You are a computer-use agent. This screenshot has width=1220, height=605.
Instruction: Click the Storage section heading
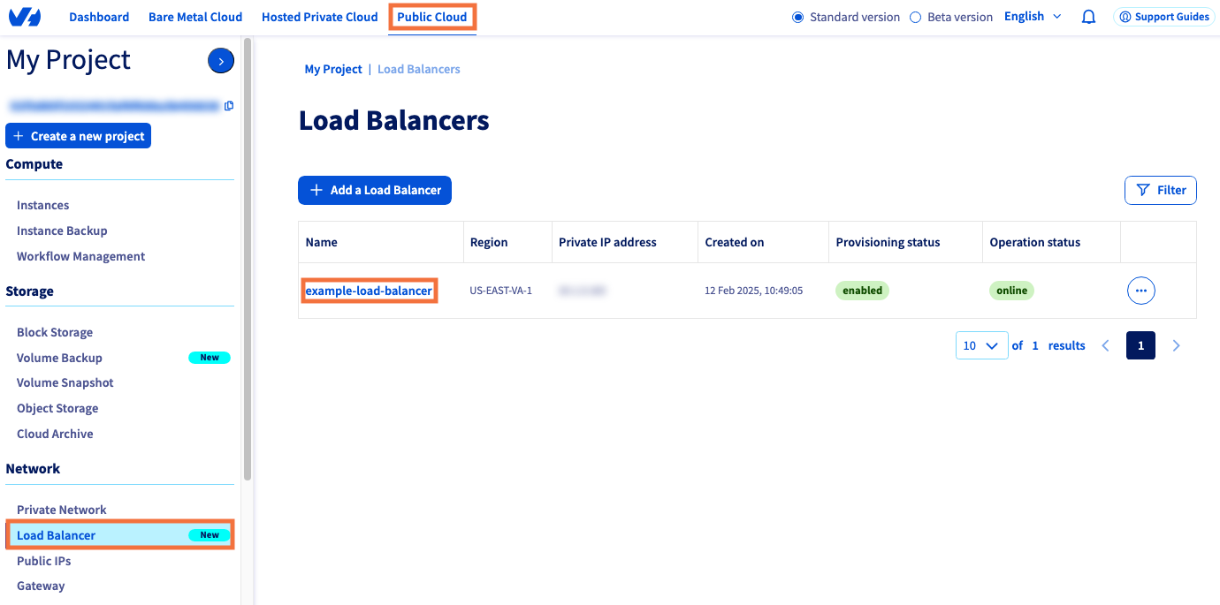30,291
